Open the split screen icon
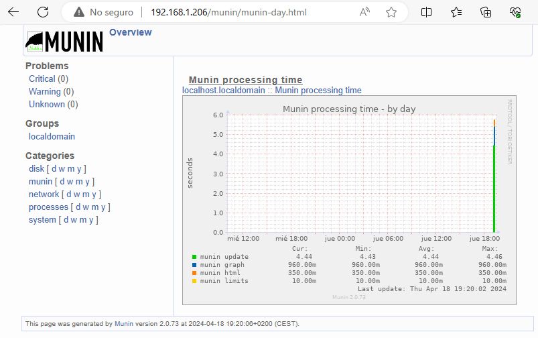 [426, 12]
